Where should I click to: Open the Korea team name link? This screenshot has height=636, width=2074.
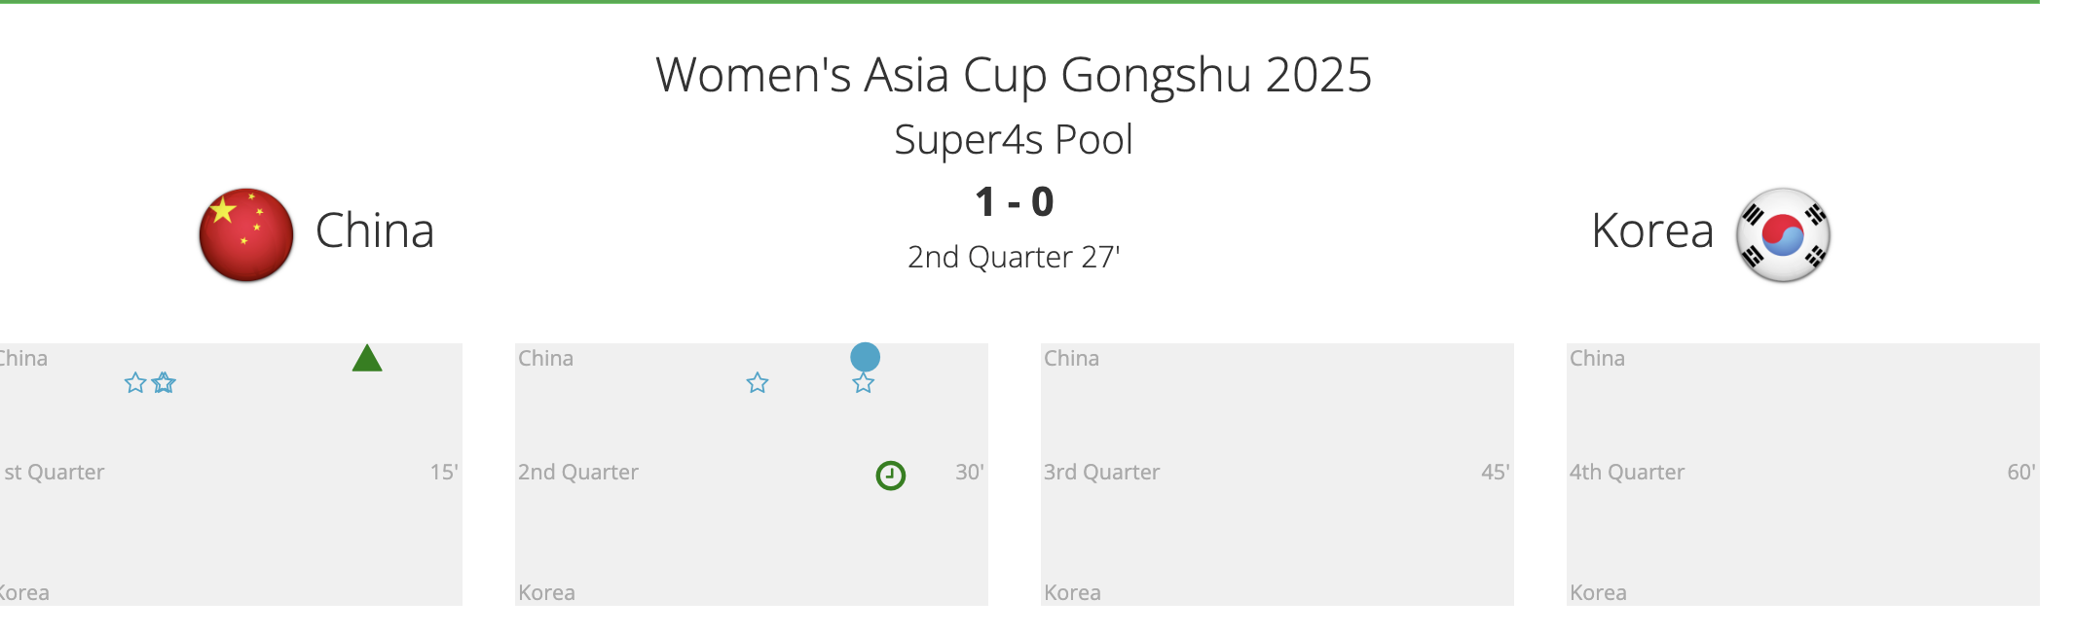coord(1652,231)
